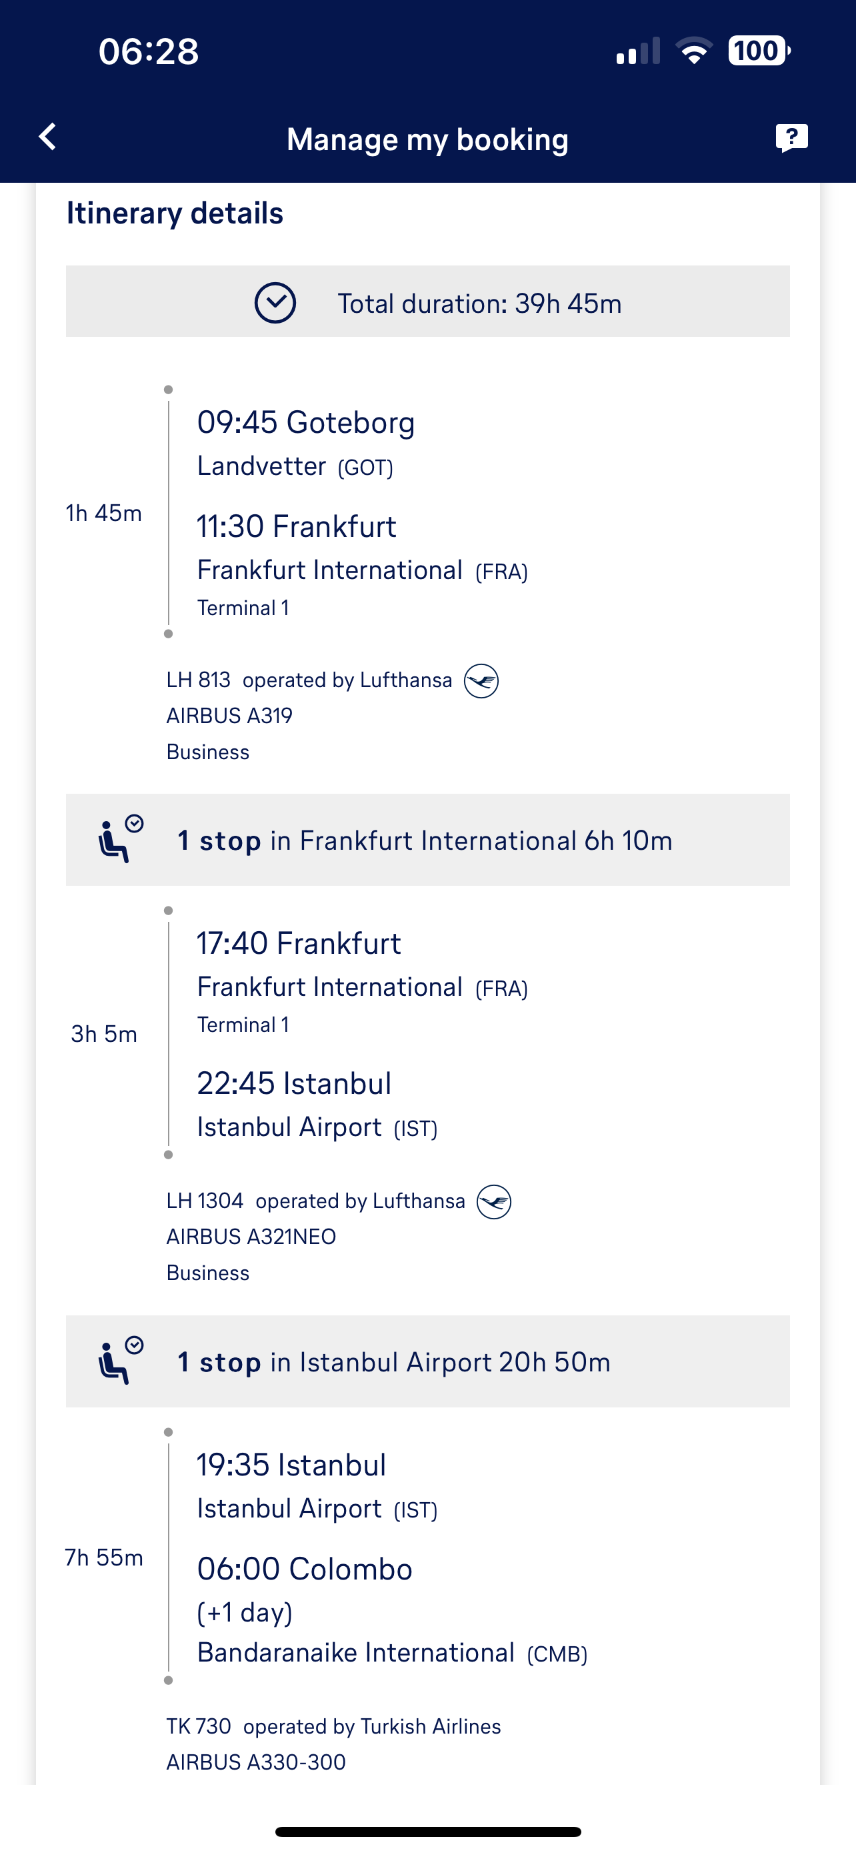Tap the Lufthansa crane logo for LH 813
Image resolution: width=856 pixels, height=1853 pixels.
pos(481,680)
